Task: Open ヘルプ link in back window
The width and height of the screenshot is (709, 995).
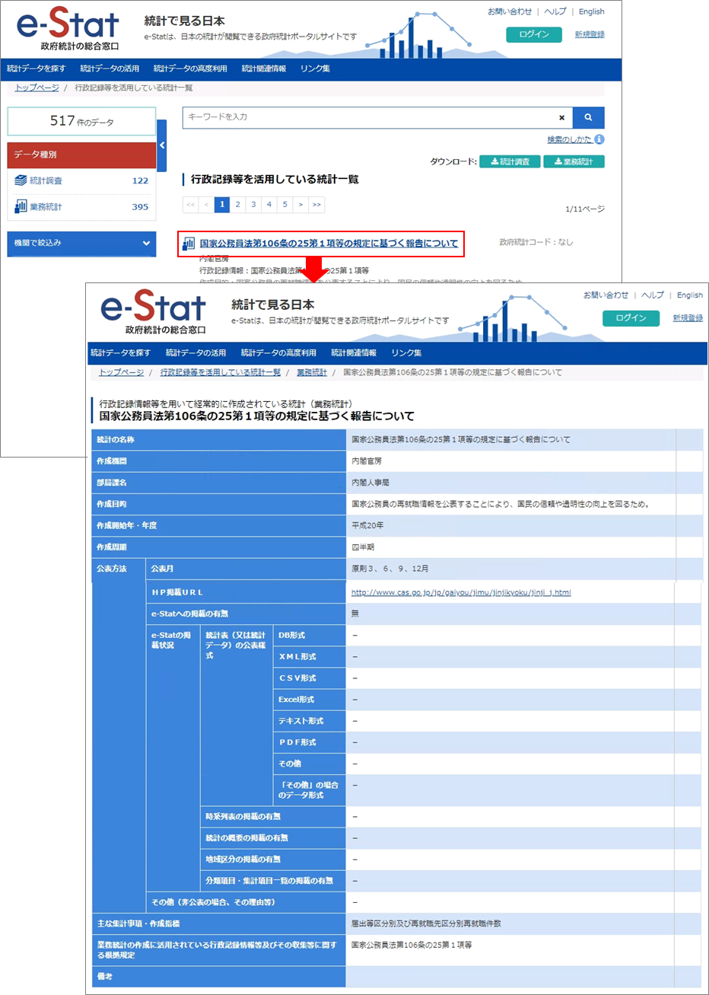Action: coord(555,11)
